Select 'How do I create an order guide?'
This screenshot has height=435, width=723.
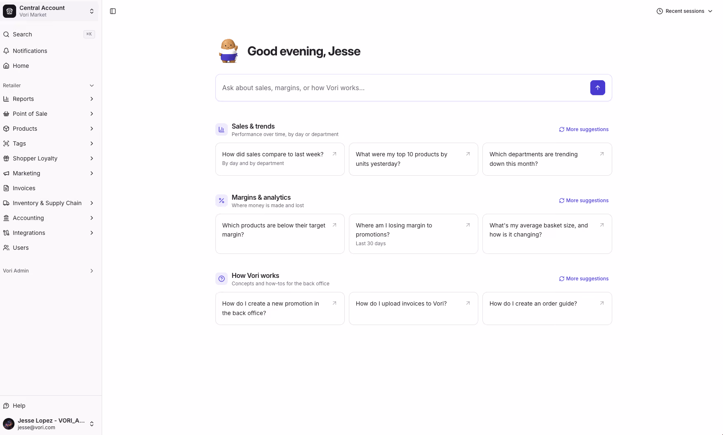coord(547,308)
